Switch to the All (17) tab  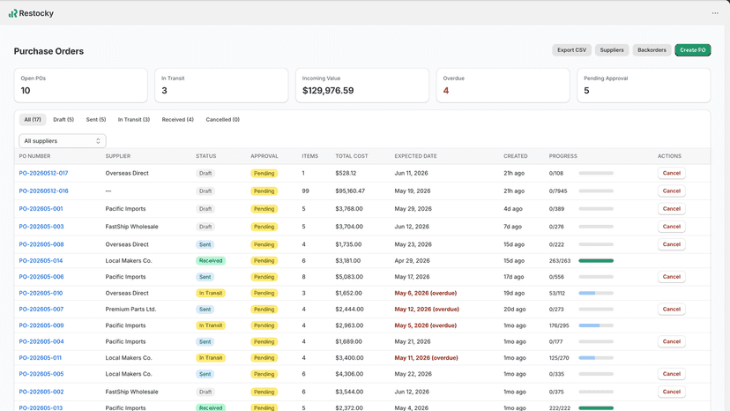point(33,120)
